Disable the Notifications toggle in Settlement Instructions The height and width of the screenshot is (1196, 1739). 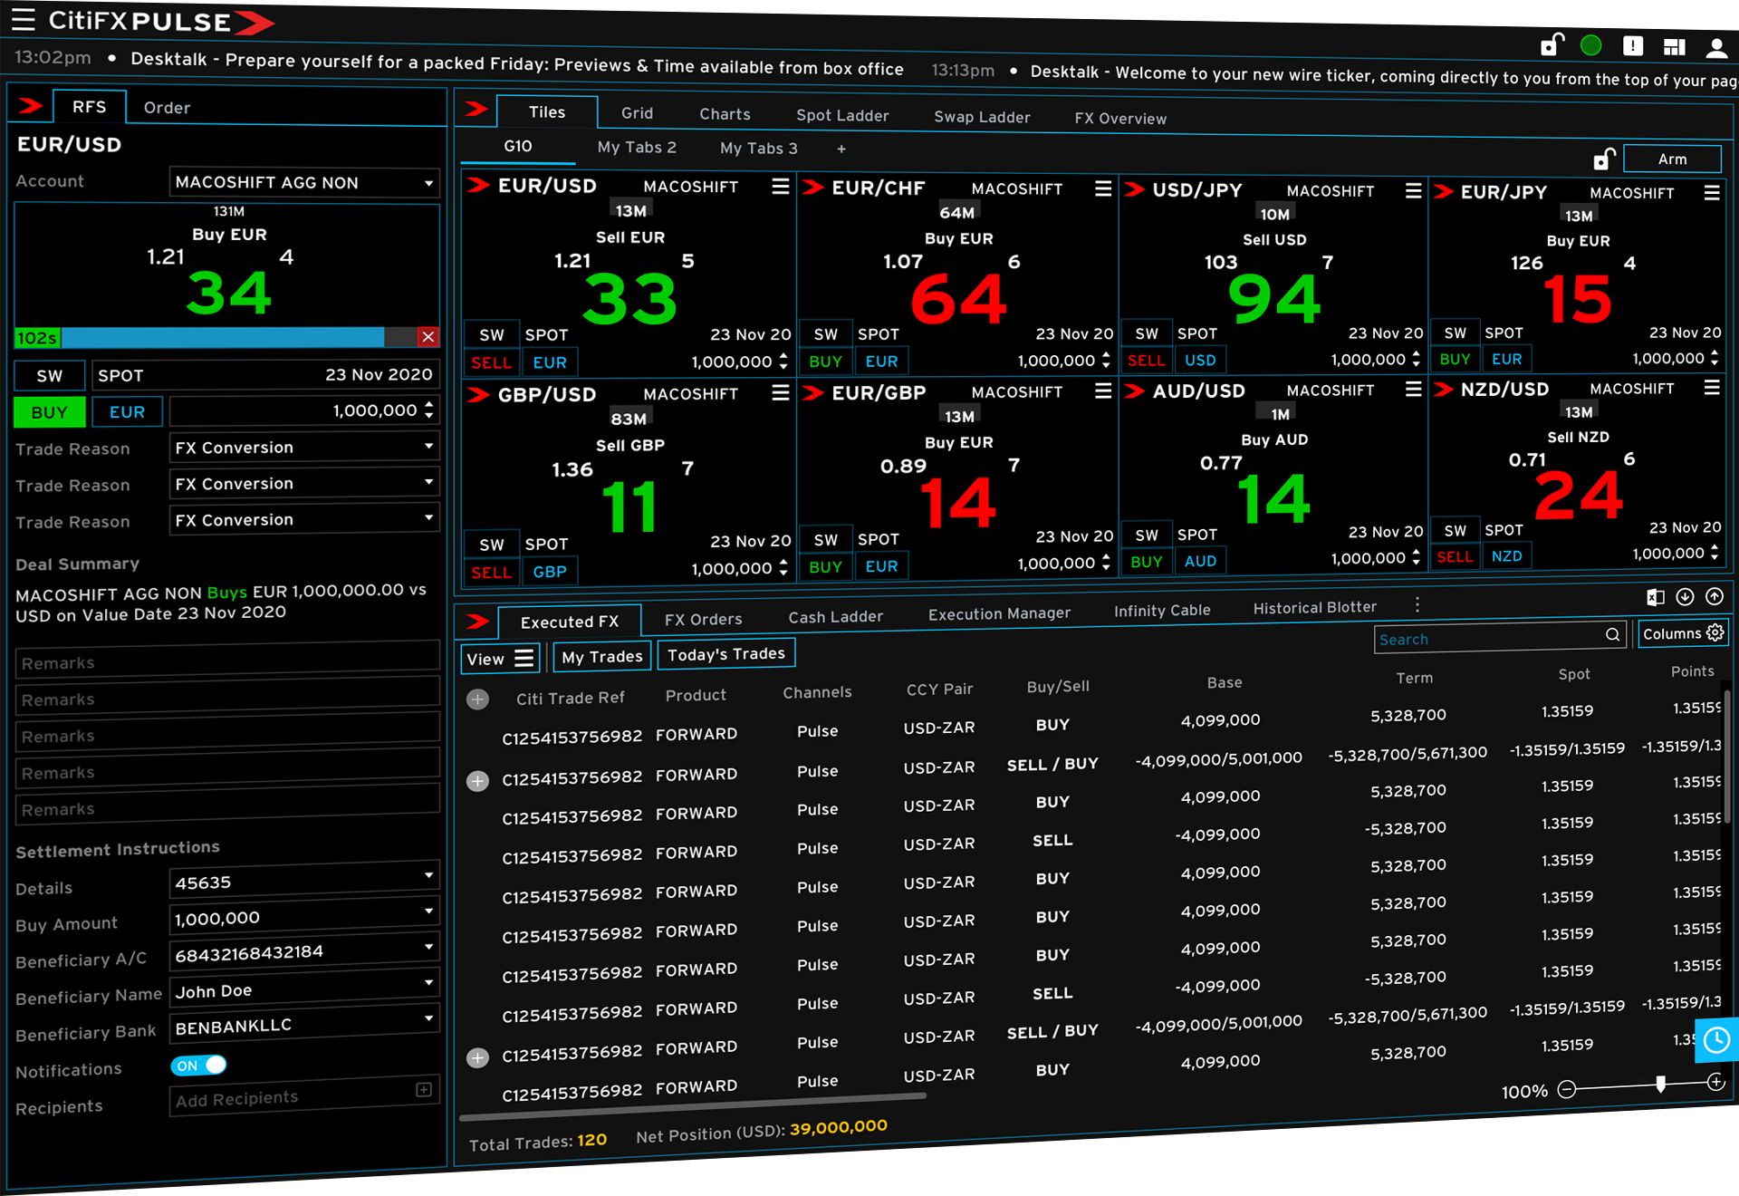197,1066
